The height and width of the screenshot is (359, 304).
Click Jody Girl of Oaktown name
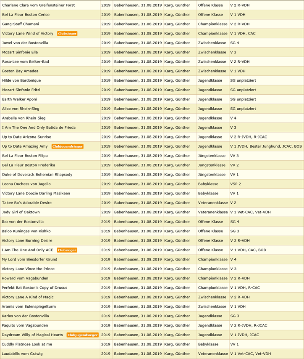(21, 212)
